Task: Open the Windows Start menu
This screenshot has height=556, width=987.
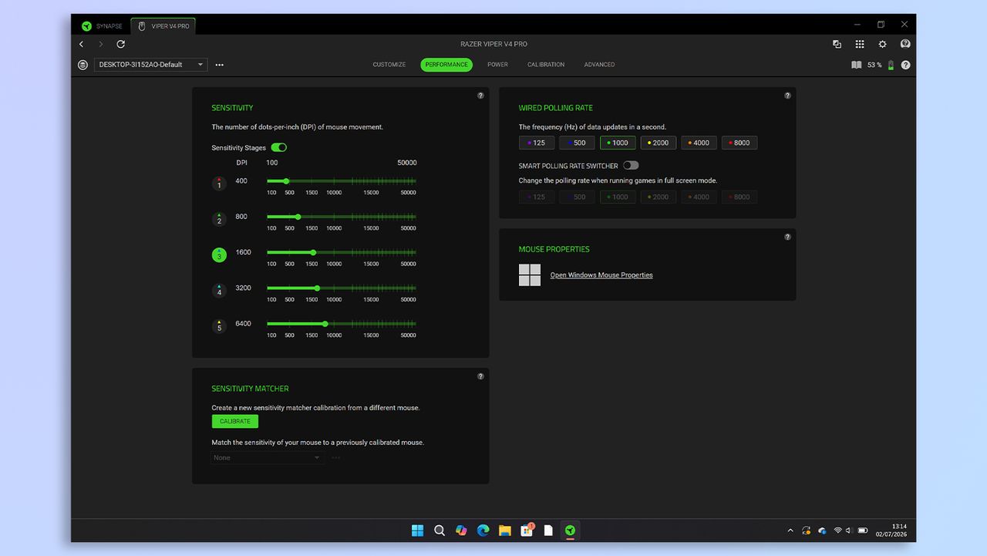Action: [417, 531]
